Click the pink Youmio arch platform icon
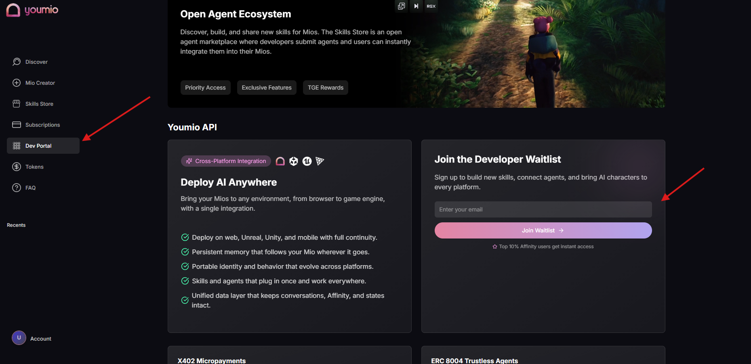The image size is (751, 364). pyautogui.click(x=280, y=161)
